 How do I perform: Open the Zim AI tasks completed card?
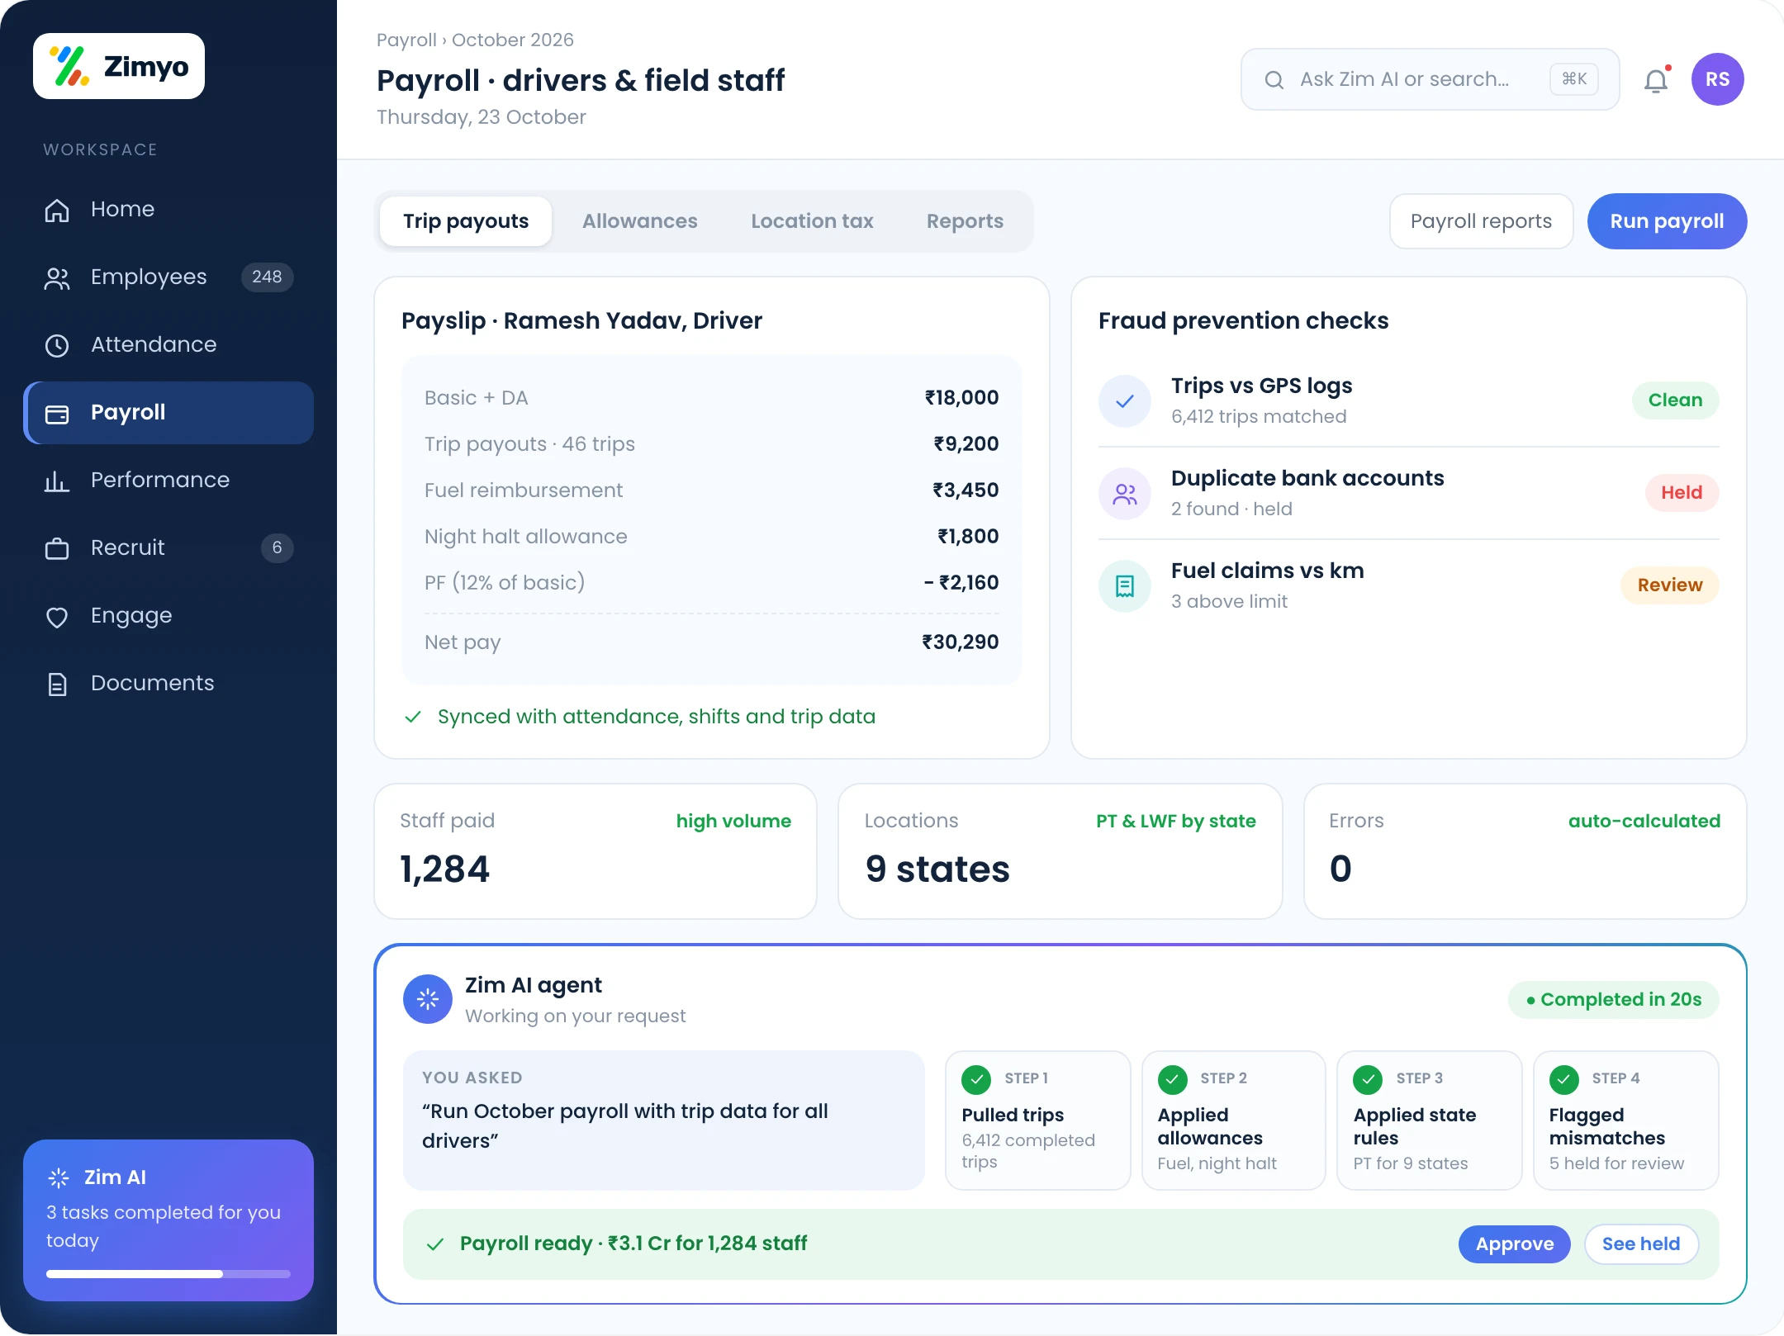168,1220
